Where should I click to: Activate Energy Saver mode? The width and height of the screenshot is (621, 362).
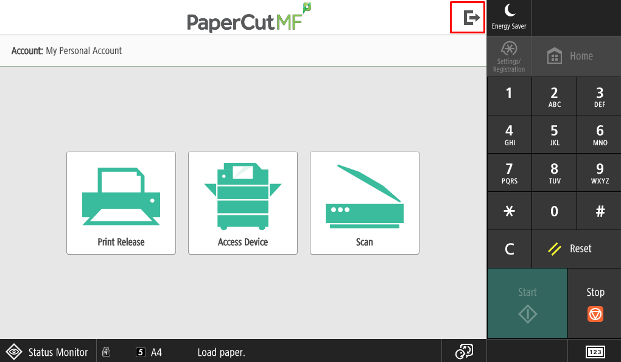(x=510, y=18)
